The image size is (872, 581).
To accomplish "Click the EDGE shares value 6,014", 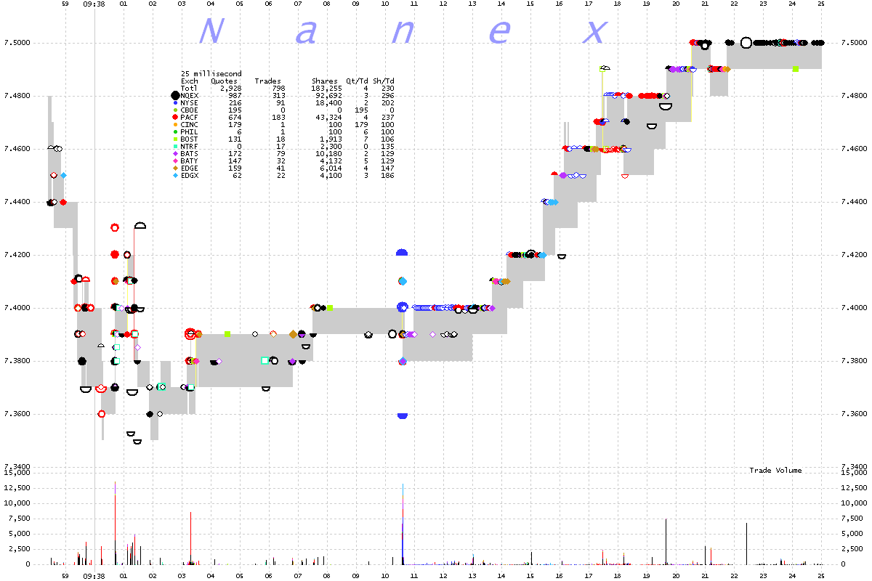I will pos(331,168).
